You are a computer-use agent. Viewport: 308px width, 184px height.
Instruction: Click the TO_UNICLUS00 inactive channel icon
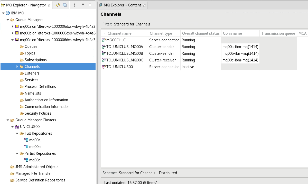tap(104, 67)
